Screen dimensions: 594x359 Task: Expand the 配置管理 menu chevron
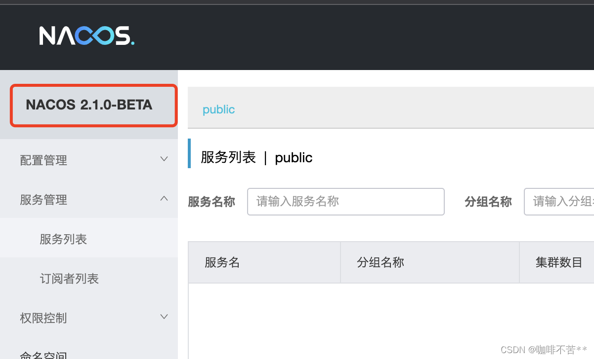(164, 159)
